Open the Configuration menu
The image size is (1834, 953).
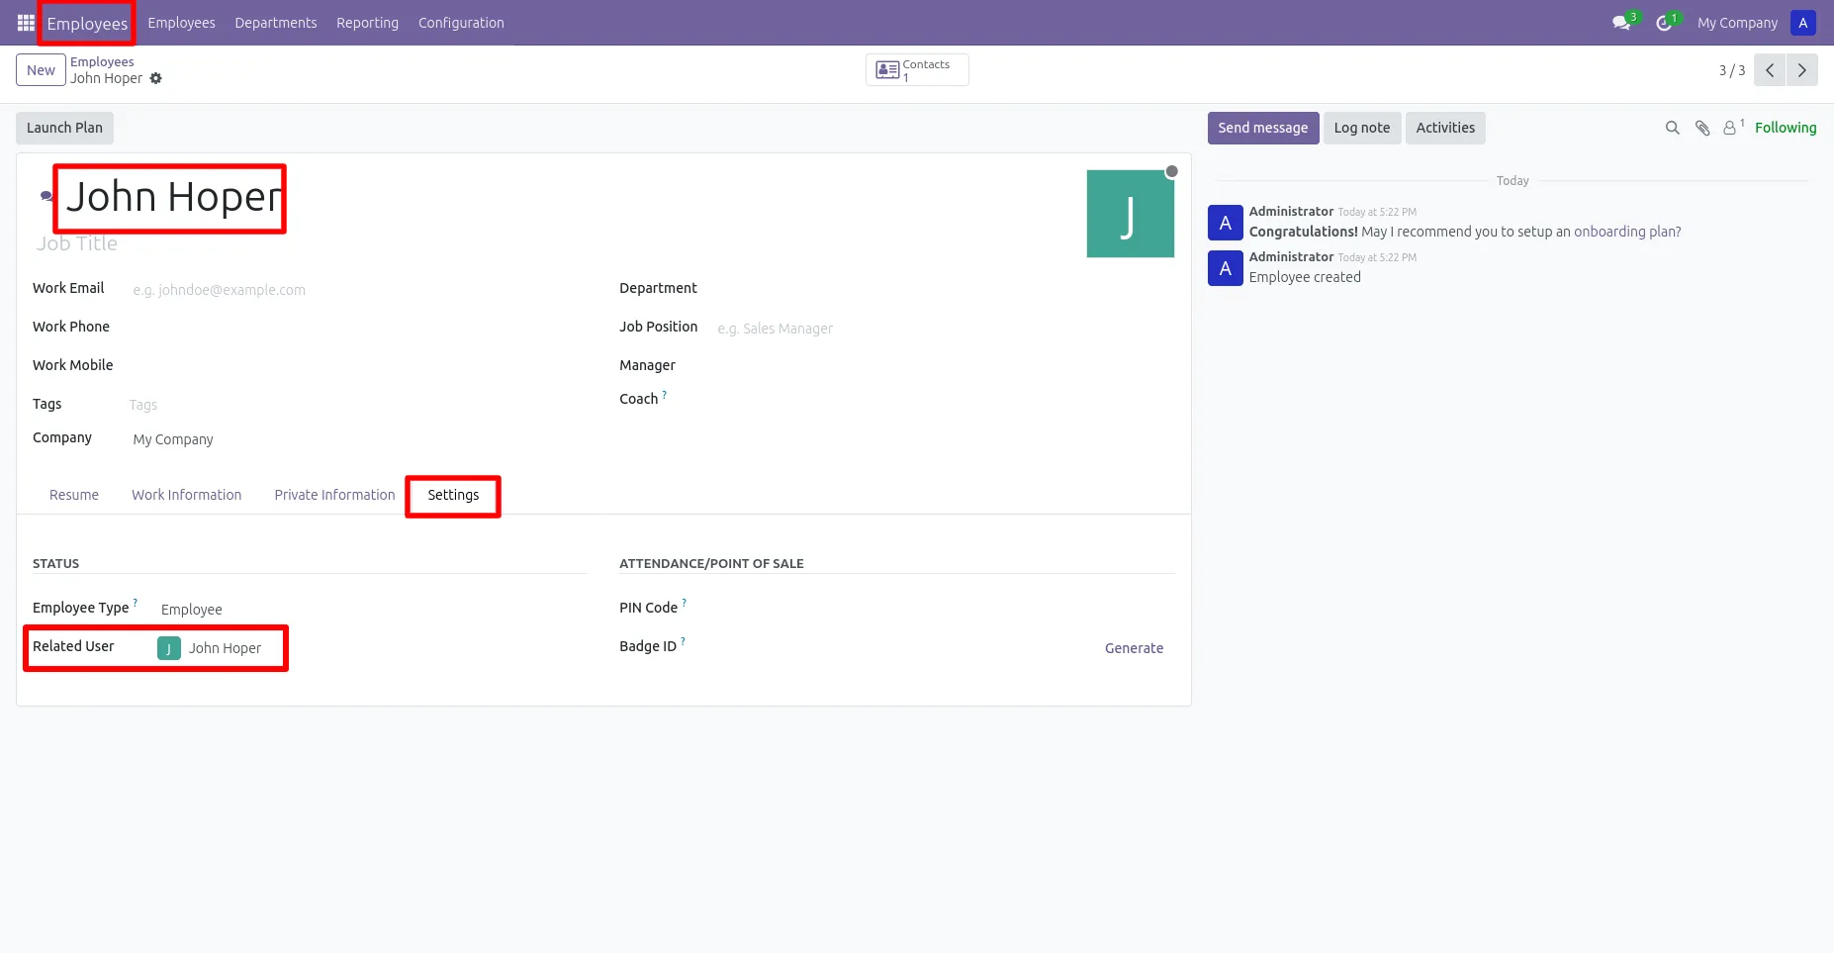pos(461,23)
